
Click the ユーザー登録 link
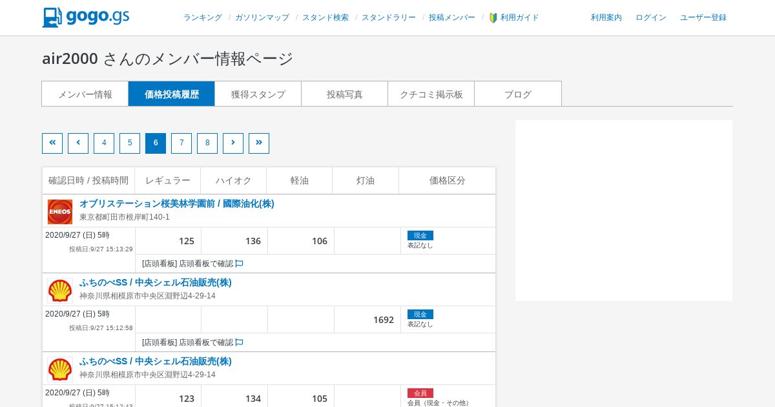click(x=703, y=18)
